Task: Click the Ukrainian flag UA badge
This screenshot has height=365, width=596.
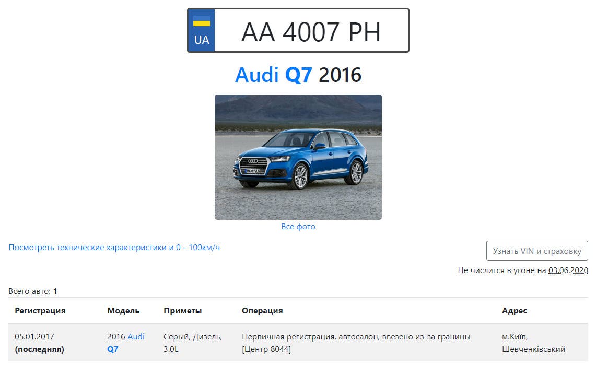Action: (x=202, y=30)
